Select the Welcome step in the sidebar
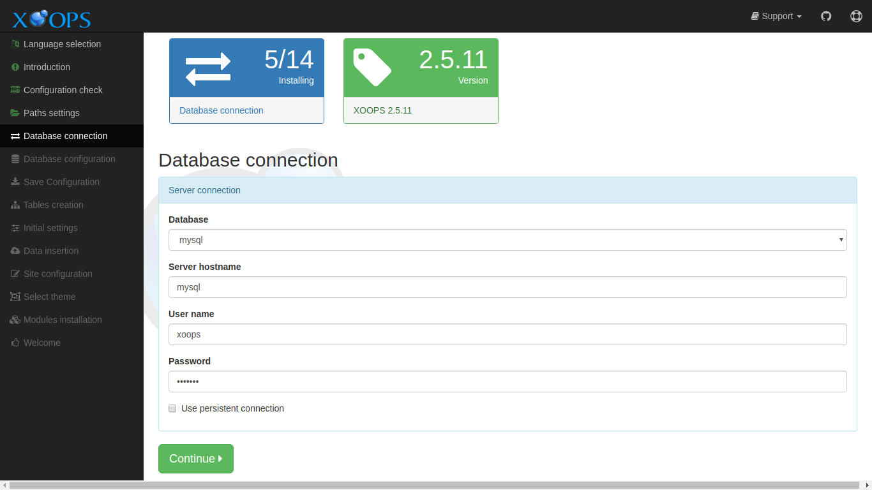Screen dimensions: 872x490 pos(41,343)
